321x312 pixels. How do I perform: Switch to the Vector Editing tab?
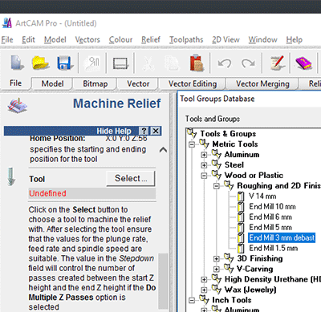[x=193, y=83]
